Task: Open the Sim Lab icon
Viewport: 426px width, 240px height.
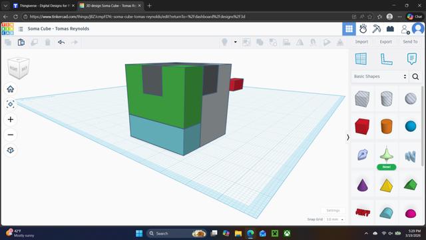Action: click(x=363, y=29)
